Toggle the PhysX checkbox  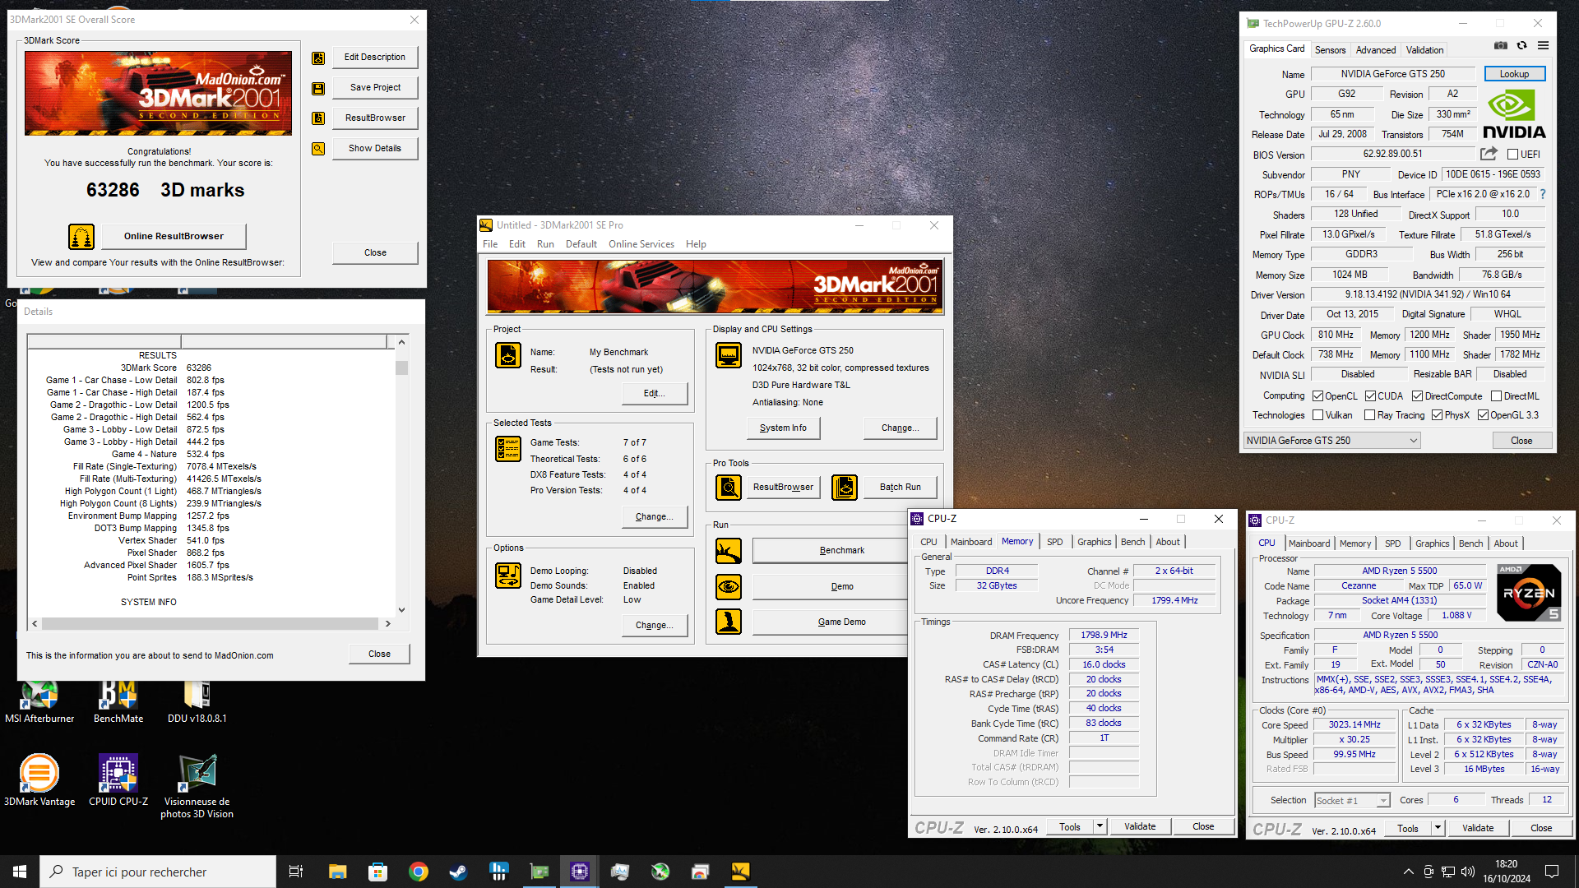click(1437, 415)
